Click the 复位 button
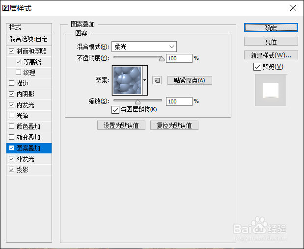 271,41
